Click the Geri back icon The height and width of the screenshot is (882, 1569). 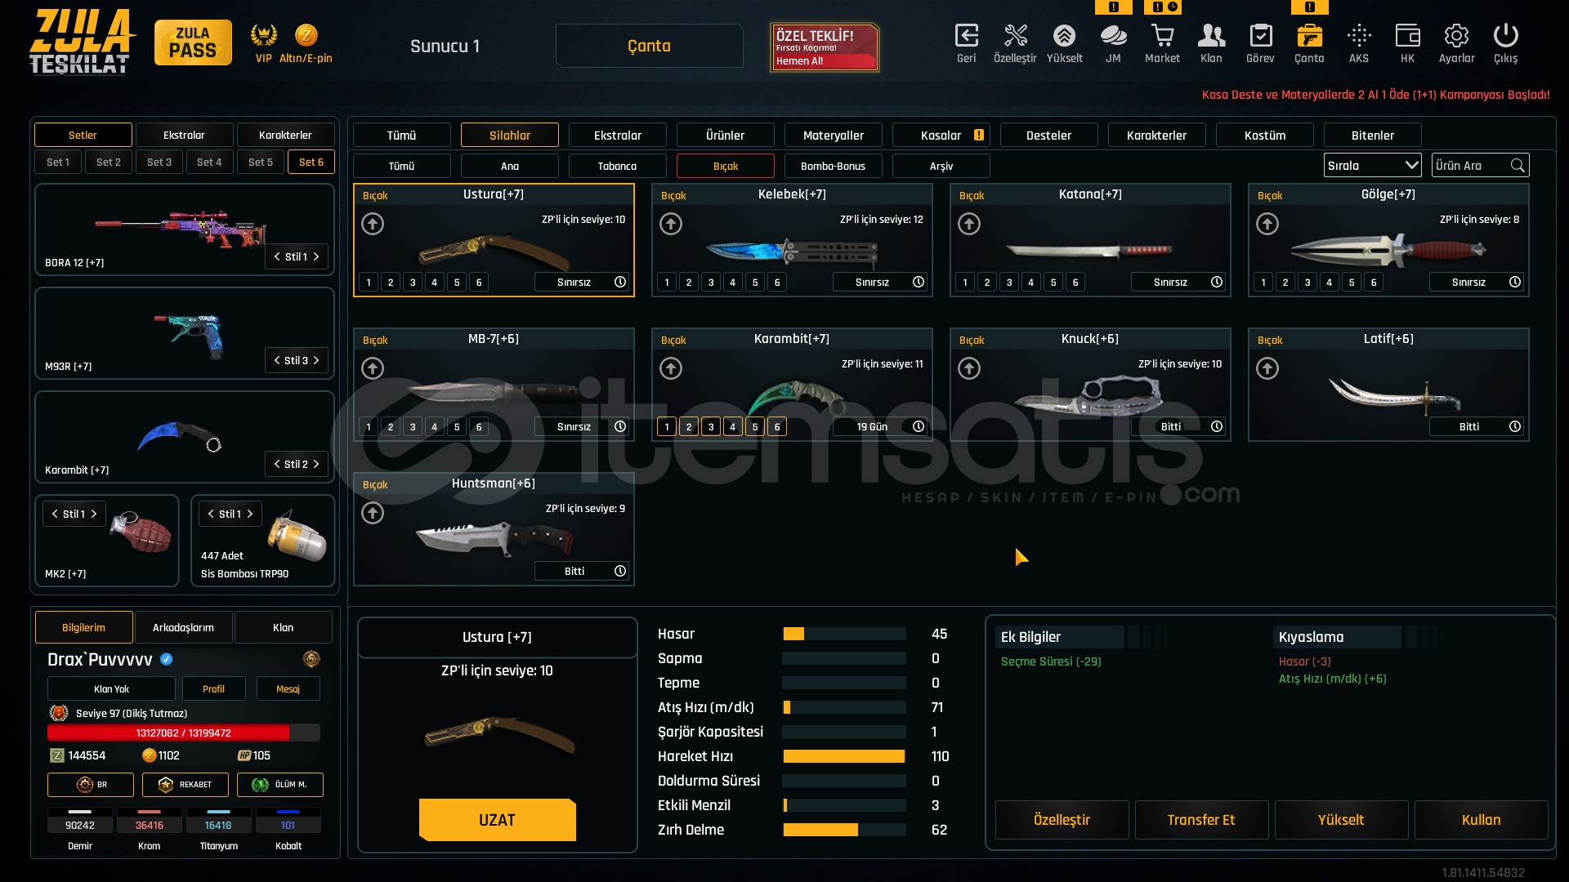point(966,37)
